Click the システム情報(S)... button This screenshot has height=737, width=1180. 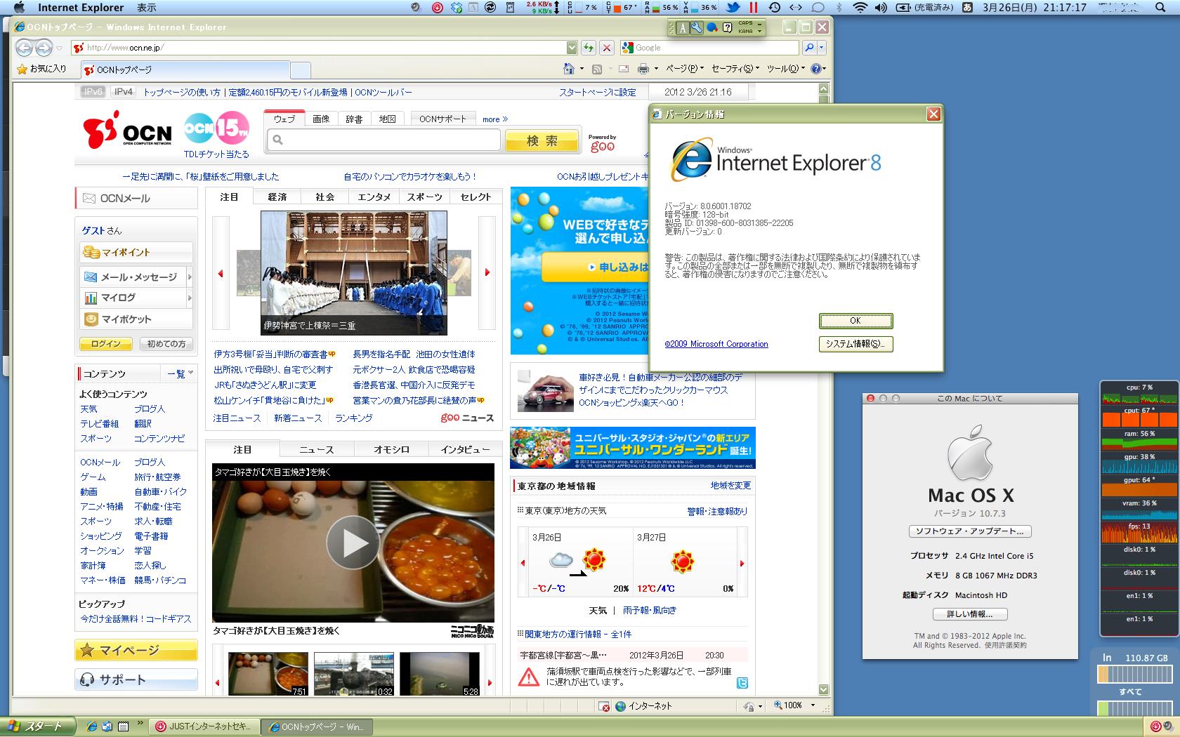coord(855,344)
